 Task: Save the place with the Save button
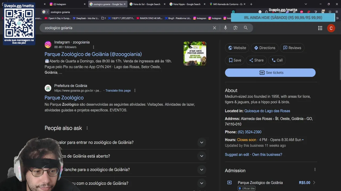(x=235, y=60)
